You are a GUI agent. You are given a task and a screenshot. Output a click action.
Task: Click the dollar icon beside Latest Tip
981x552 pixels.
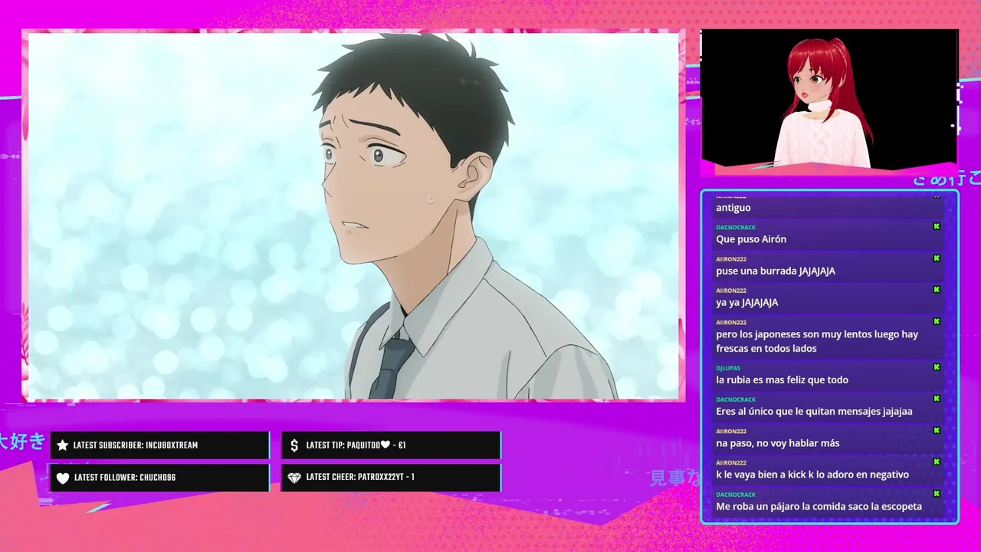(294, 445)
